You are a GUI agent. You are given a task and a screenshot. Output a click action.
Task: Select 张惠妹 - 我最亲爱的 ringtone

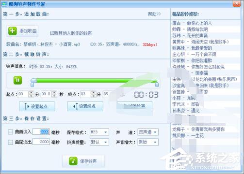[x=192, y=48]
